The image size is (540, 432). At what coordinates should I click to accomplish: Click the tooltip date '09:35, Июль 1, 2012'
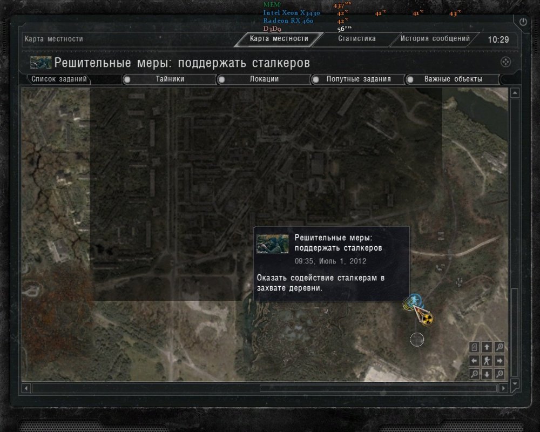[x=330, y=261]
